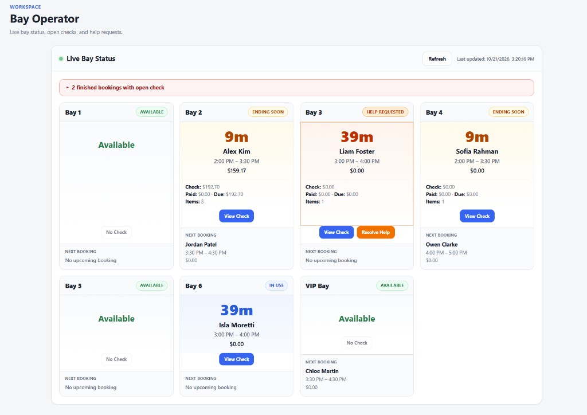
Task: Click the ENDING SOON badge on Bay 2
Action: [x=268, y=112]
